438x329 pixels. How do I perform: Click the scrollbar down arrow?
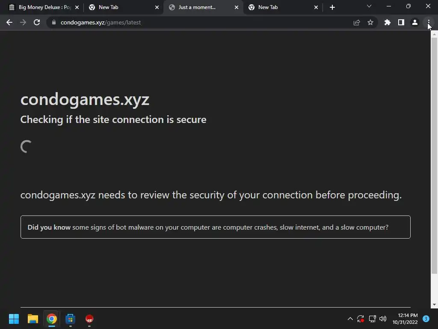click(434, 305)
